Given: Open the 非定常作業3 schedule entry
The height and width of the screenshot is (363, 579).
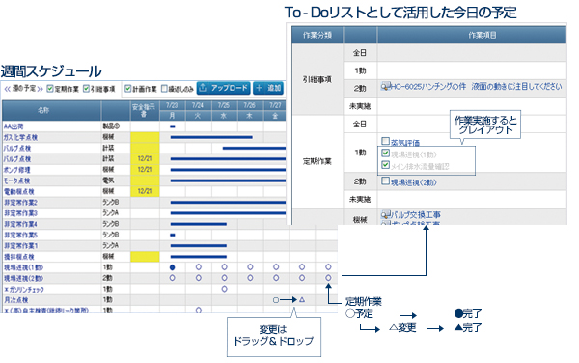Looking at the screenshot, I should (x=20, y=213).
